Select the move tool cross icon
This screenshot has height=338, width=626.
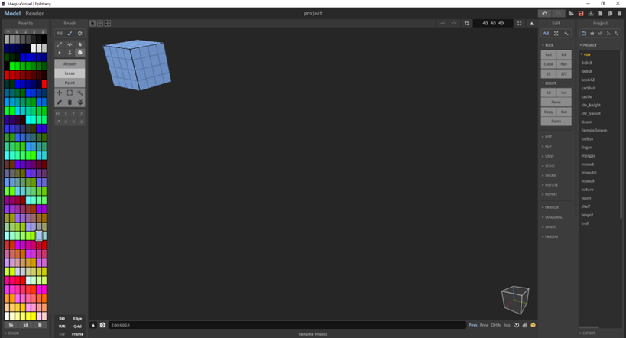point(60,93)
